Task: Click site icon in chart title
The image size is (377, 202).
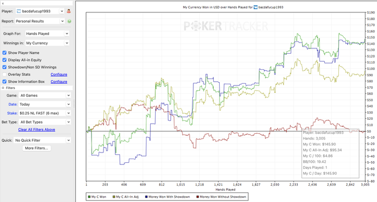Action: pos(256,7)
